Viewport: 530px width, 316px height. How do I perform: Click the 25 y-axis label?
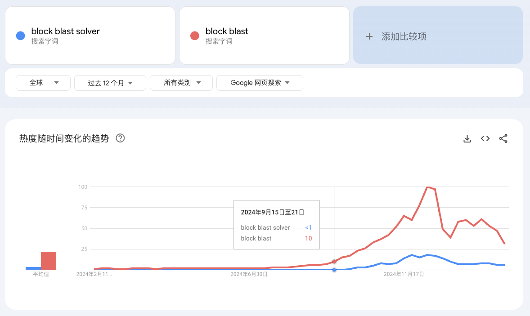84,249
